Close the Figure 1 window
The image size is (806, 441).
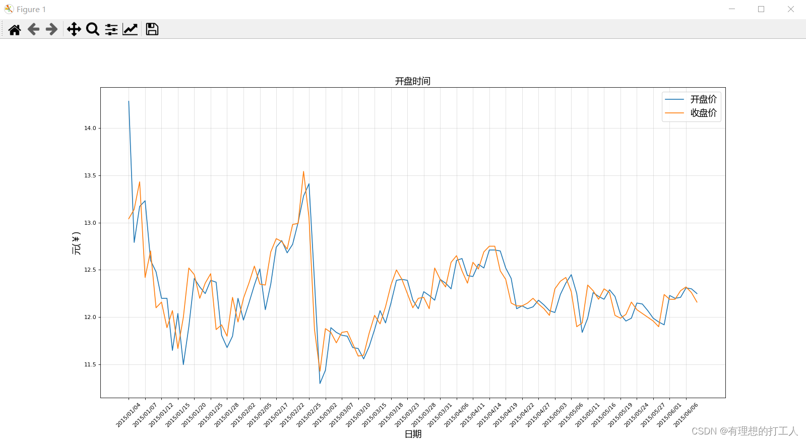tap(791, 9)
